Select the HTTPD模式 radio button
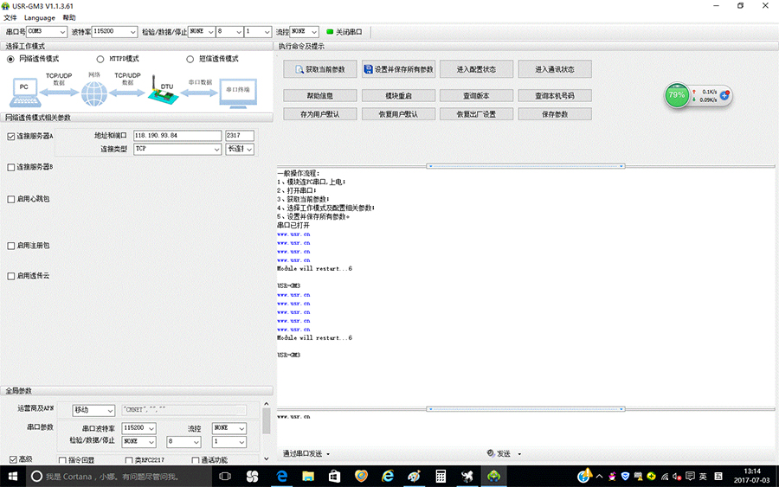This screenshot has width=779, height=487. [x=100, y=59]
